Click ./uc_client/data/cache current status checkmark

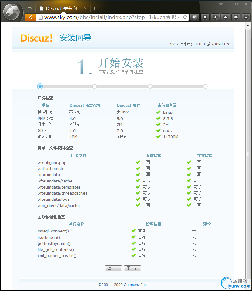tap(189, 205)
